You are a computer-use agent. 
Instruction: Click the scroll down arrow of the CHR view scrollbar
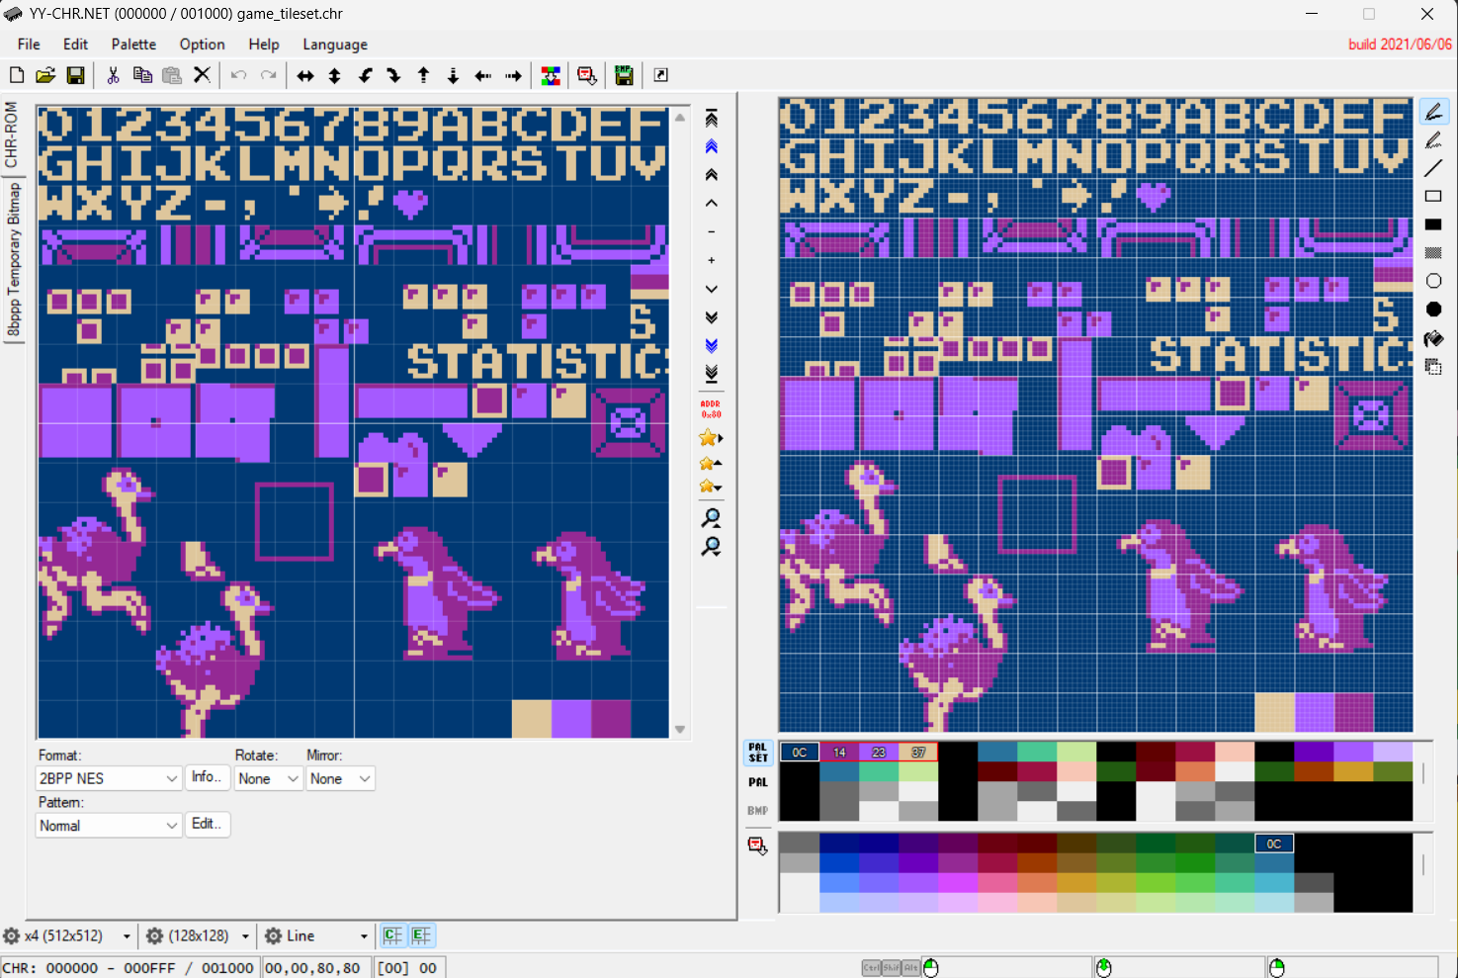(x=680, y=730)
